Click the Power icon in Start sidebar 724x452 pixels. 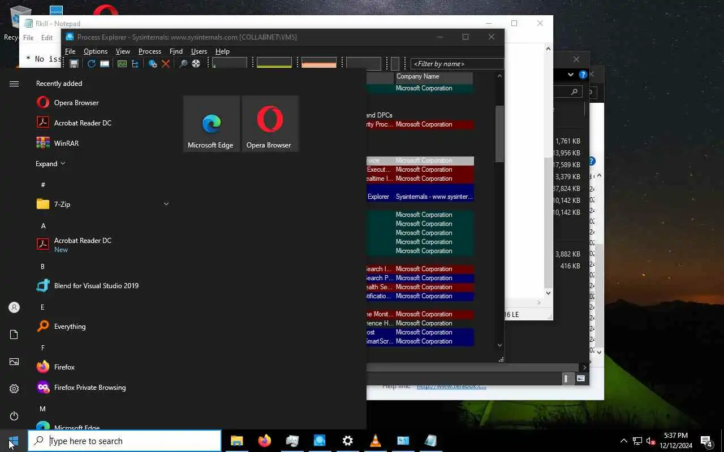pos(14,416)
